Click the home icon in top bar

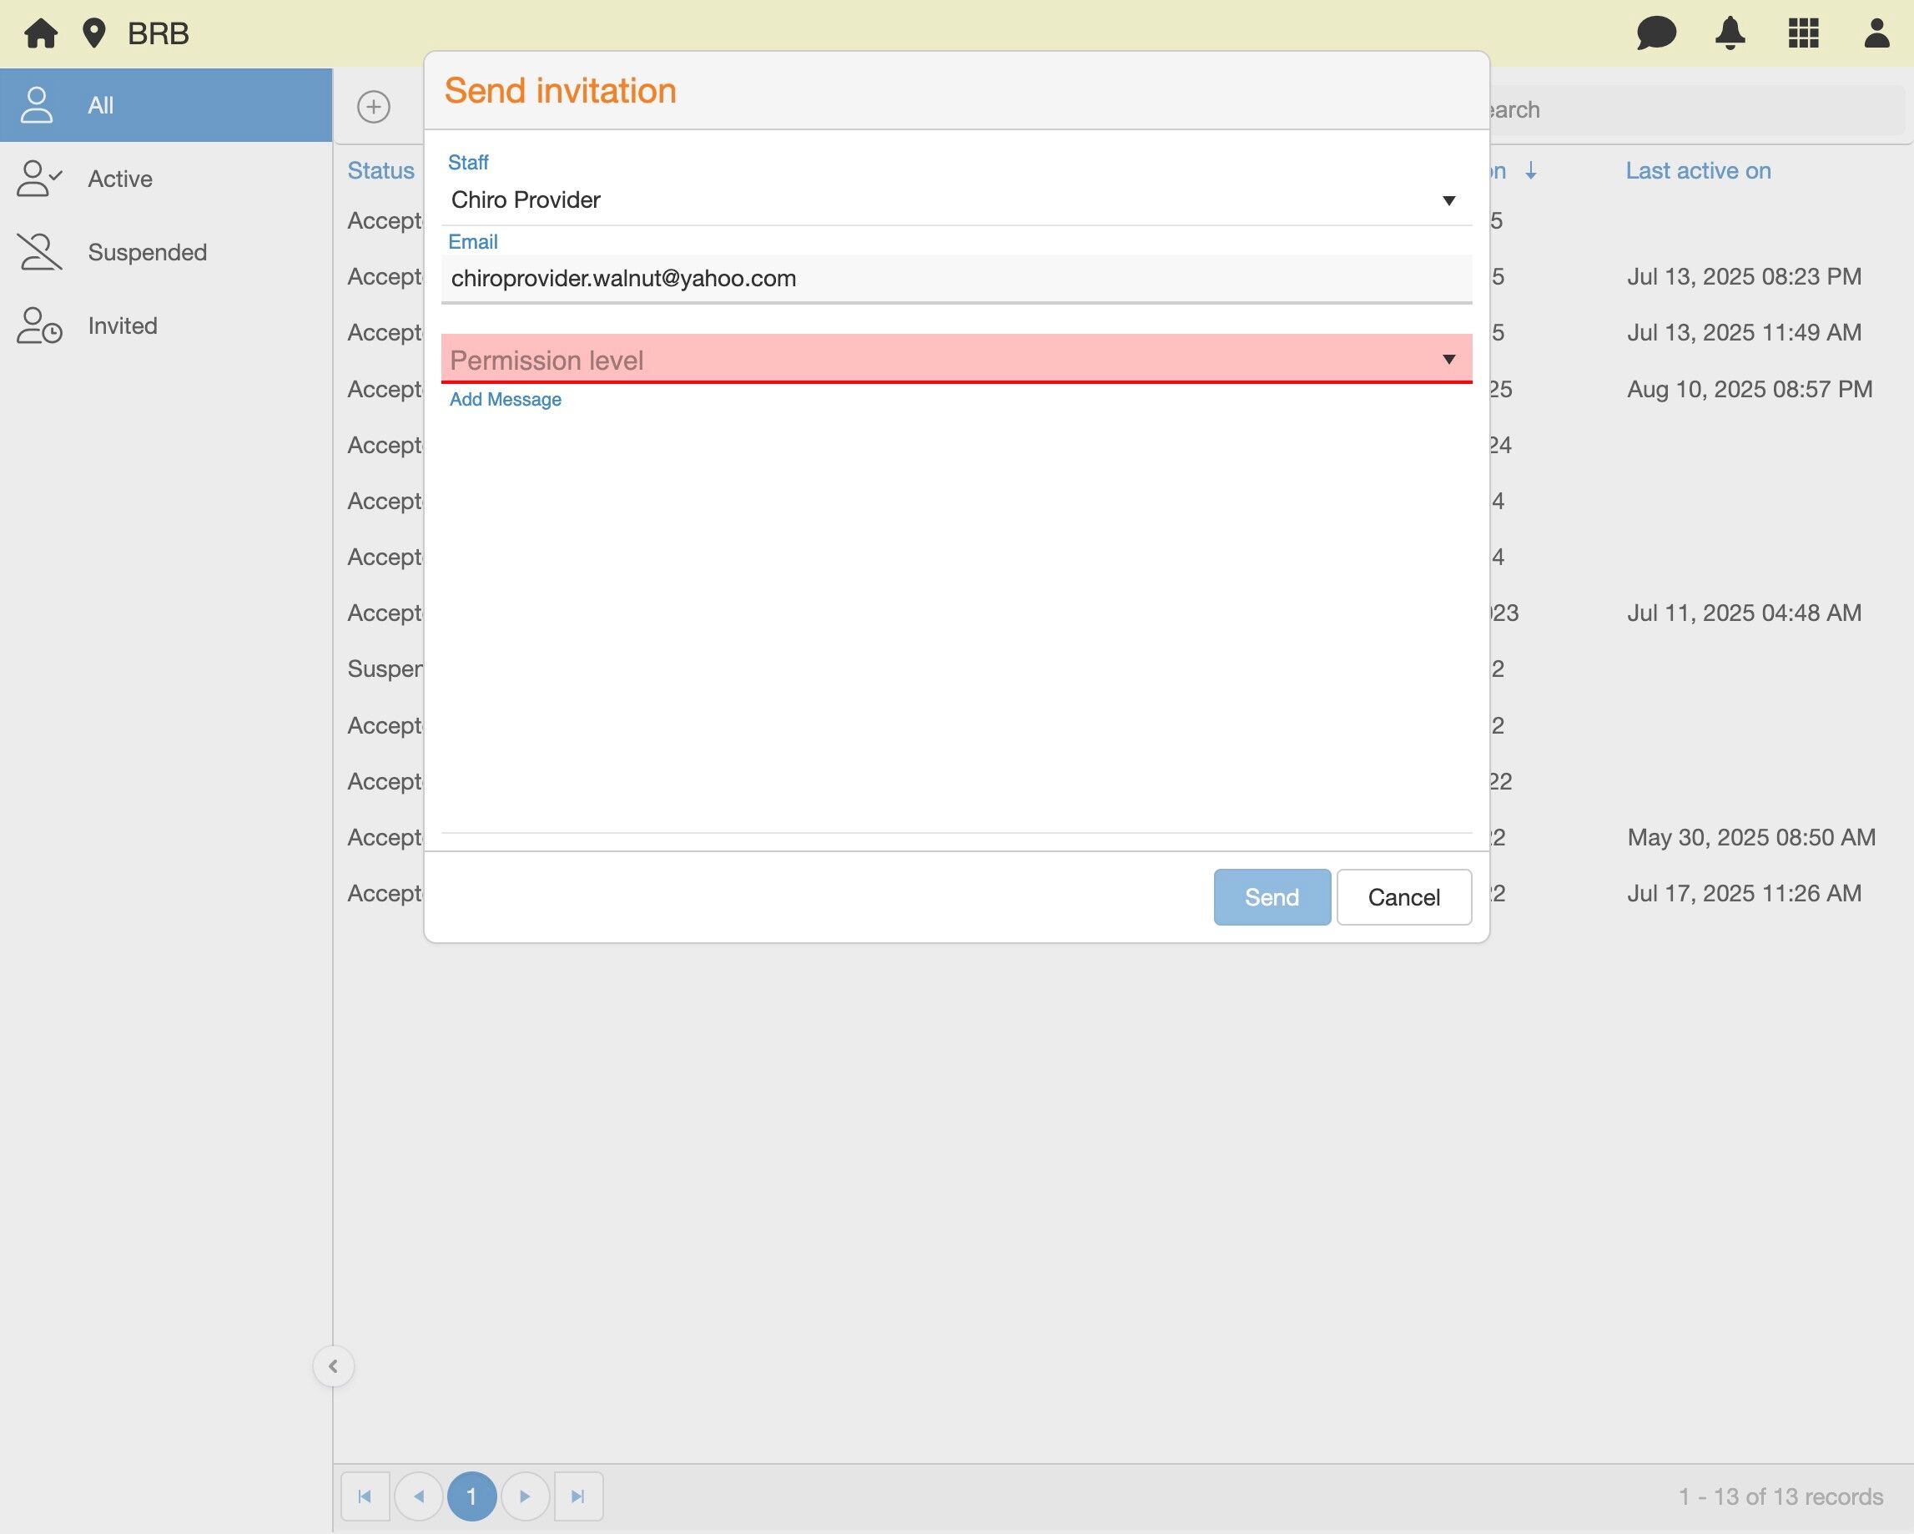click(41, 33)
